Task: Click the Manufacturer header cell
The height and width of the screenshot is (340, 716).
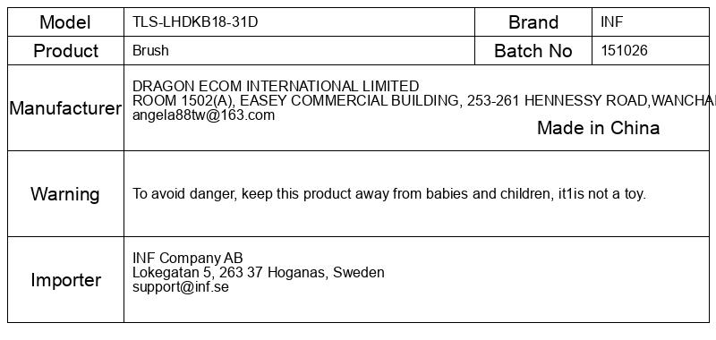Action: coord(65,108)
